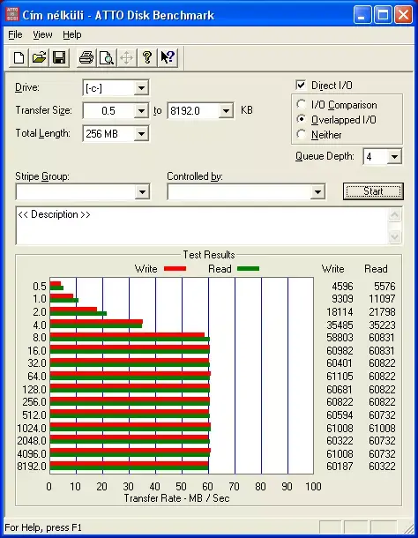
Task: Select the I/O Comparison radio button
Action: point(301,104)
